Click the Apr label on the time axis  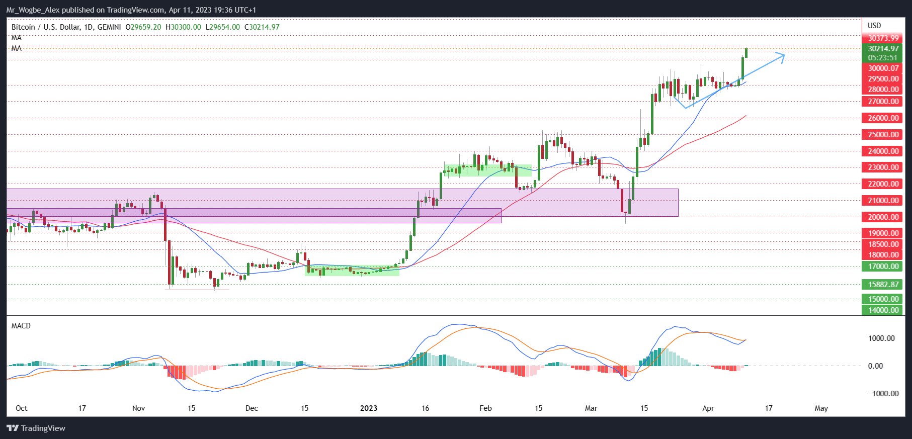[x=708, y=408]
